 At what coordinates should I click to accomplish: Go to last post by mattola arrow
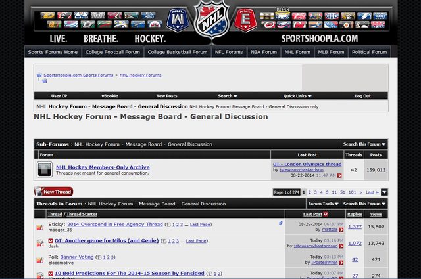(x=341, y=230)
